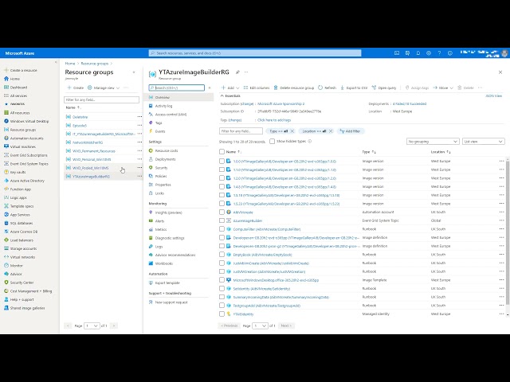Remove the Type == all filter
This screenshot has height=382, width=510.
292,131
